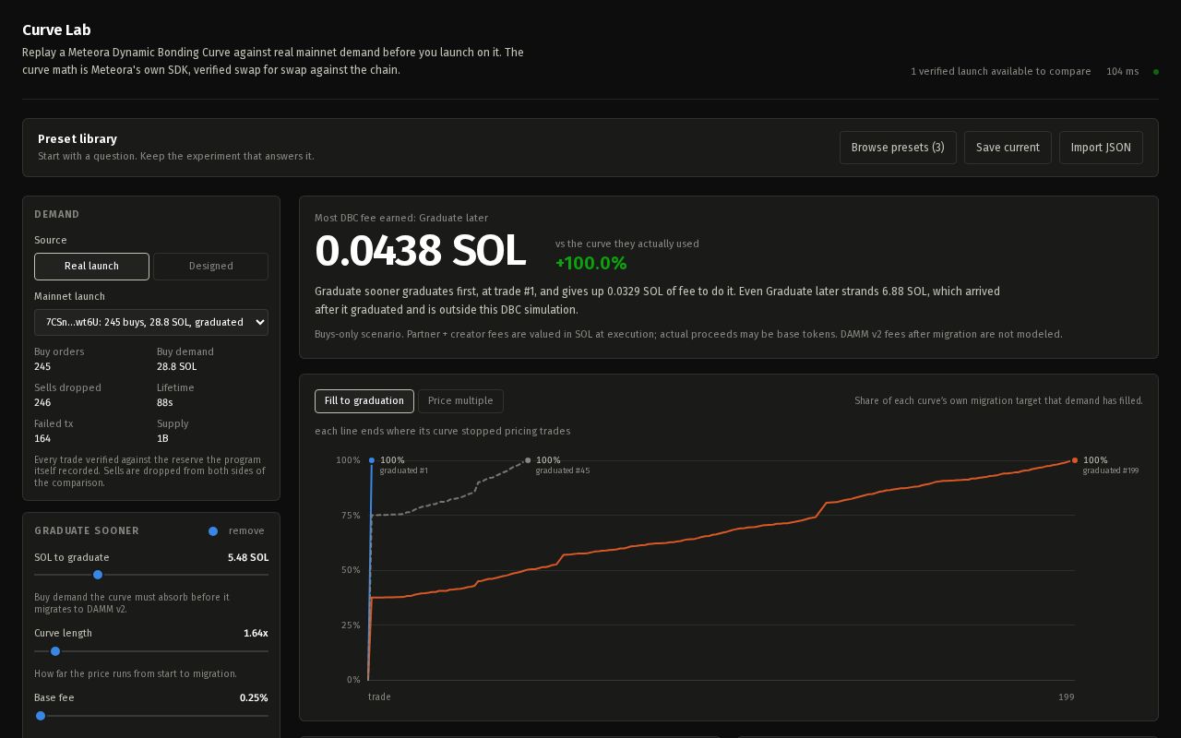Click the Sells dropped value 246
1181x738 pixels.
tap(42, 403)
